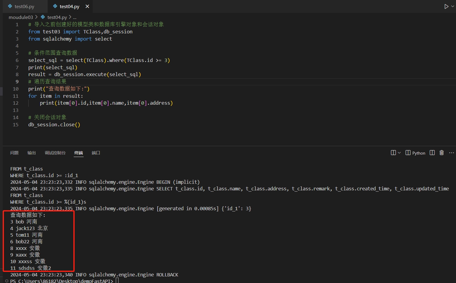Click the split terminal layout icon

pos(393,153)
